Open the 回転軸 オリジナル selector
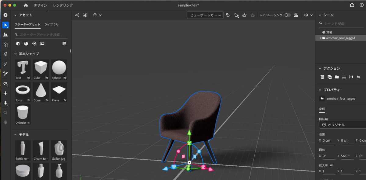Viewport: 366px width, 180px height. point(342,125)
